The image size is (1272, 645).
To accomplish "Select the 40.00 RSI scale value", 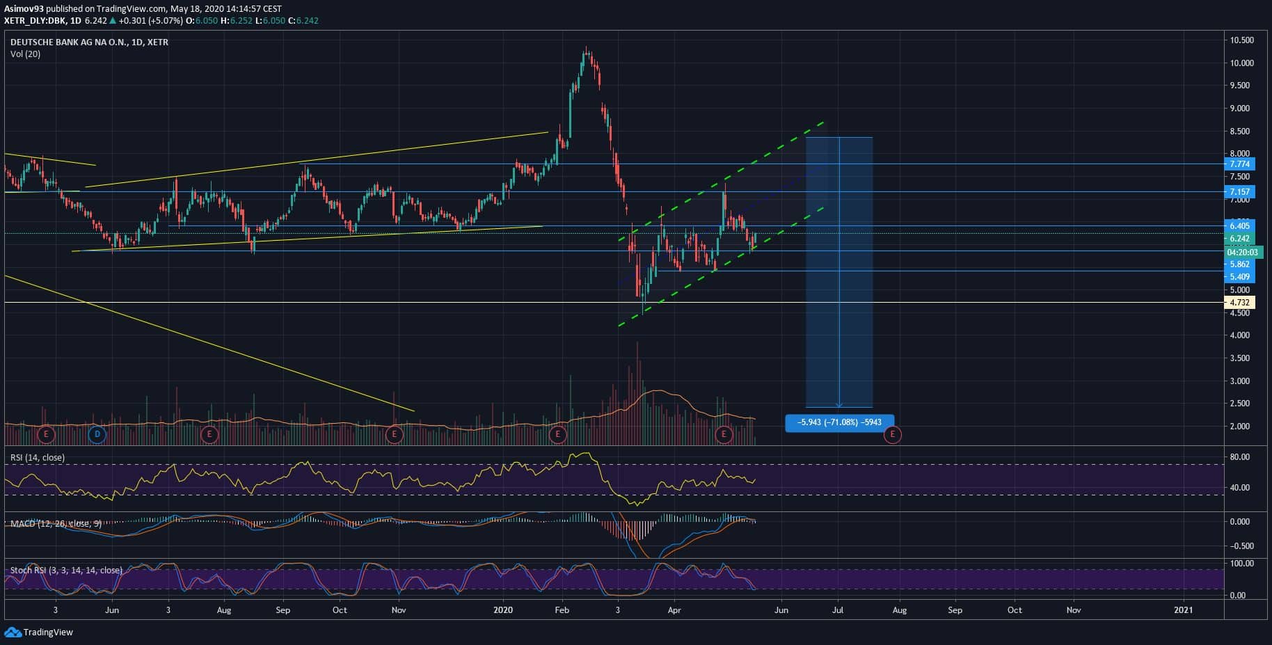I will coord(1240,488).
